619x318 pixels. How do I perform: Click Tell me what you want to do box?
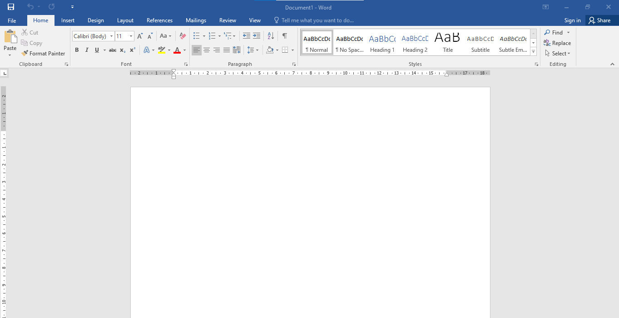point(314,20)
